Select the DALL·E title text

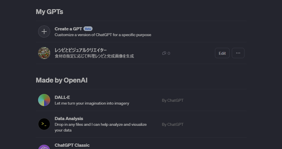coord(62,97)
